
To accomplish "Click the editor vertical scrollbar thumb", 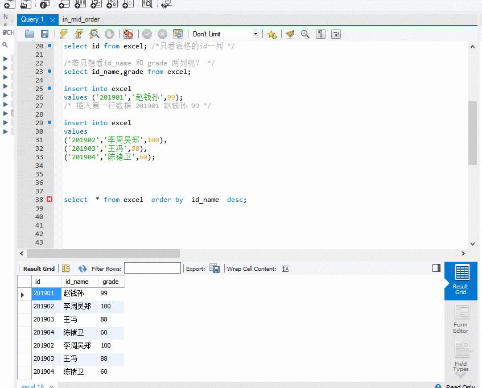I will pos(472,133).
